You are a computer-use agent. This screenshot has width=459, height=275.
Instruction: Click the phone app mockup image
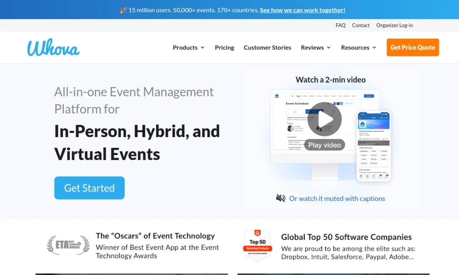tap(374, 146)
